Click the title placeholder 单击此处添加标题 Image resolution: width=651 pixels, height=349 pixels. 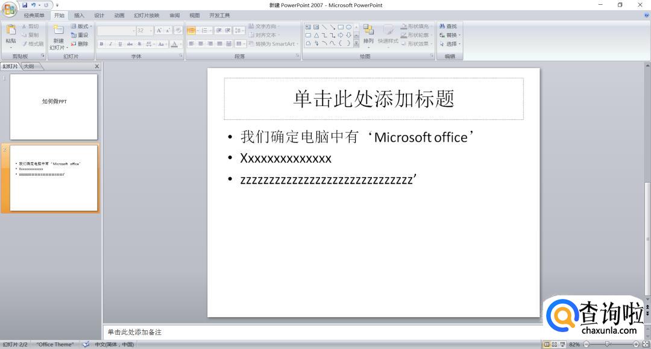pyautogui.click(x=374, y=99)
